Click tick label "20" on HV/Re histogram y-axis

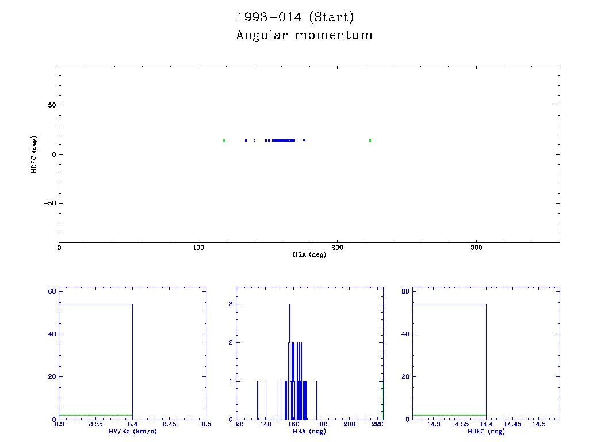click(52, 376)
